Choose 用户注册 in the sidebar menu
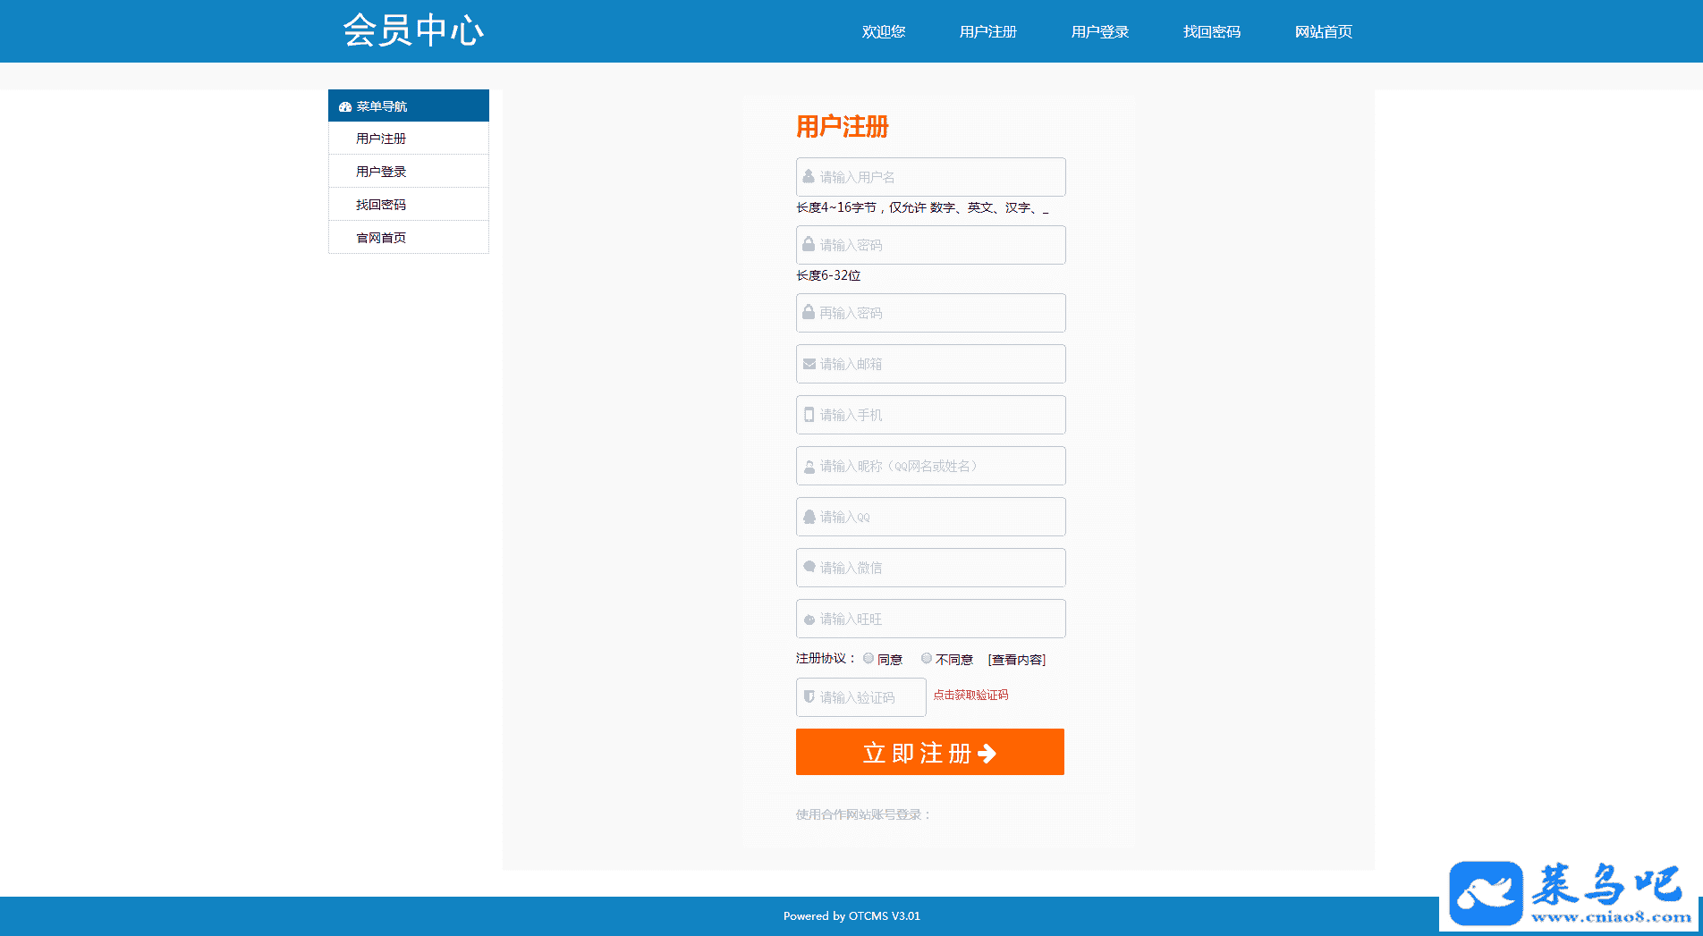 (x=381, y=139)
